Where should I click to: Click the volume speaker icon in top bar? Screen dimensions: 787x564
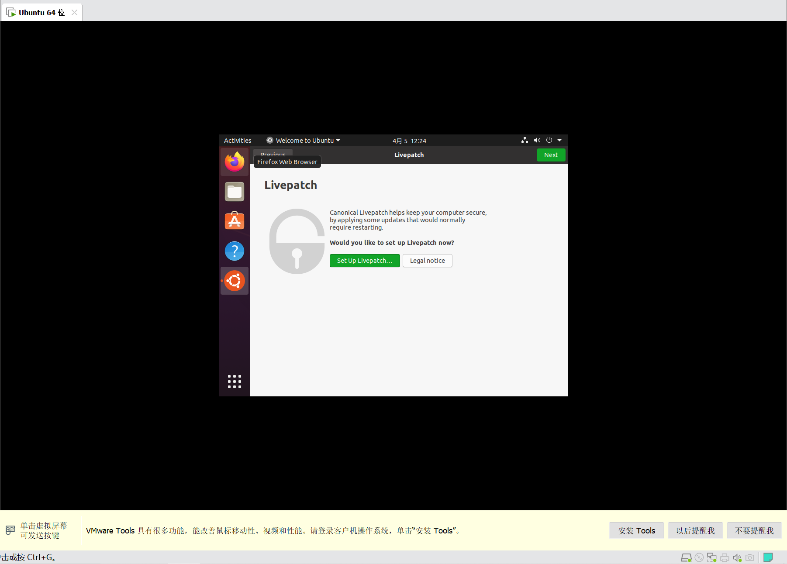click(537, 140)
